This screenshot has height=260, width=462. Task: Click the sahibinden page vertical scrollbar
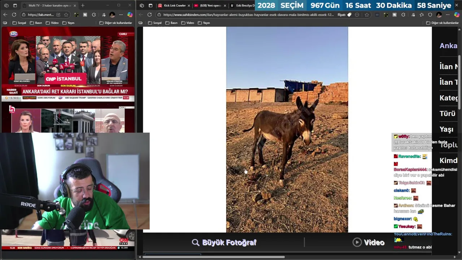pos(459,82)
